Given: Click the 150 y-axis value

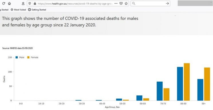Looking at the screenshot, I should (10, 58).
